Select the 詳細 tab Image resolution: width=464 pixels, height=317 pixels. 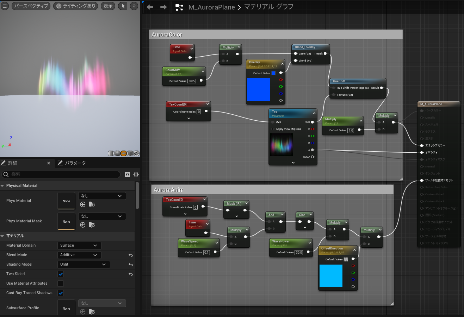12,163
